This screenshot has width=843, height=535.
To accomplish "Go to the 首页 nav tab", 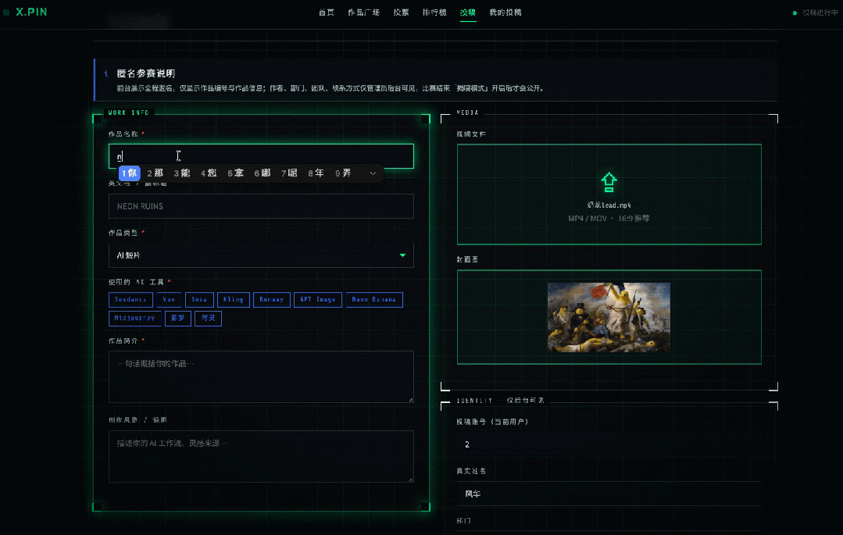I will tap(327, 12).
